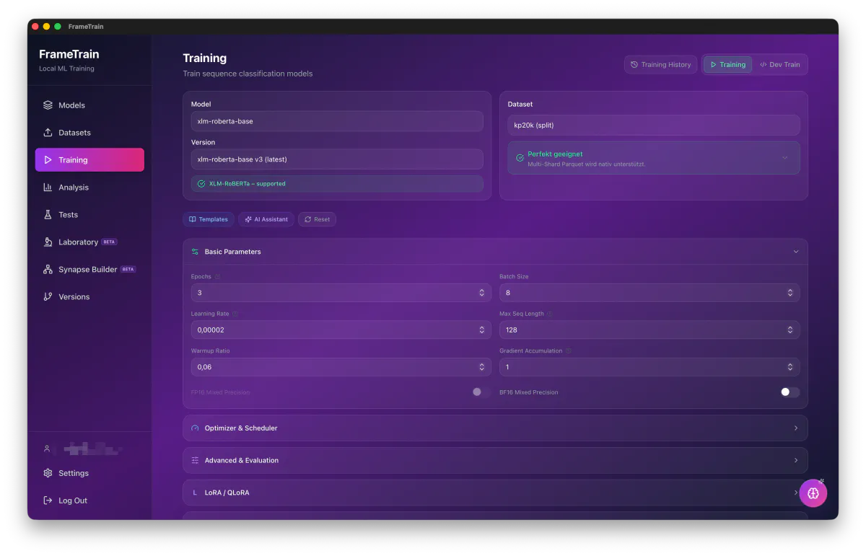Click the user profile icon in sidebar
Image resolution: width=866 pixels, height=556 pixels.
point(47,449)
